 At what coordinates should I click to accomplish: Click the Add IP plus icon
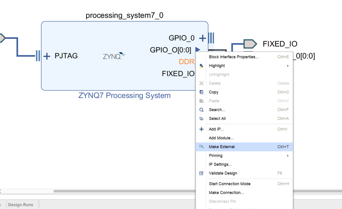[202, 129]
